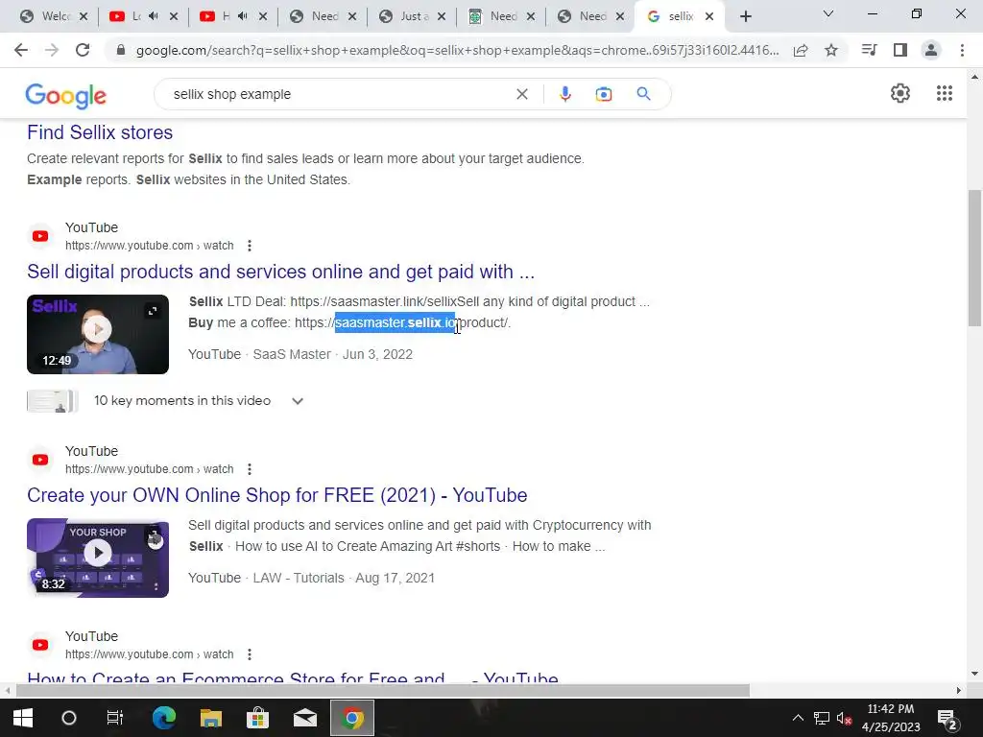Screen dimensions: 983x737
Task: Switch to the Need tab with sheet icon
Action: (x=494, y=16)
